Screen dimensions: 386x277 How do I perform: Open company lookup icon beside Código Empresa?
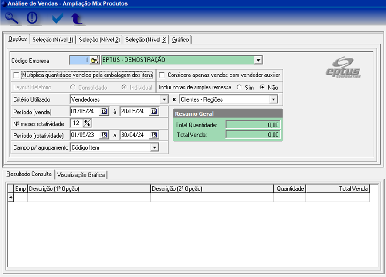[x=95, y=60]
